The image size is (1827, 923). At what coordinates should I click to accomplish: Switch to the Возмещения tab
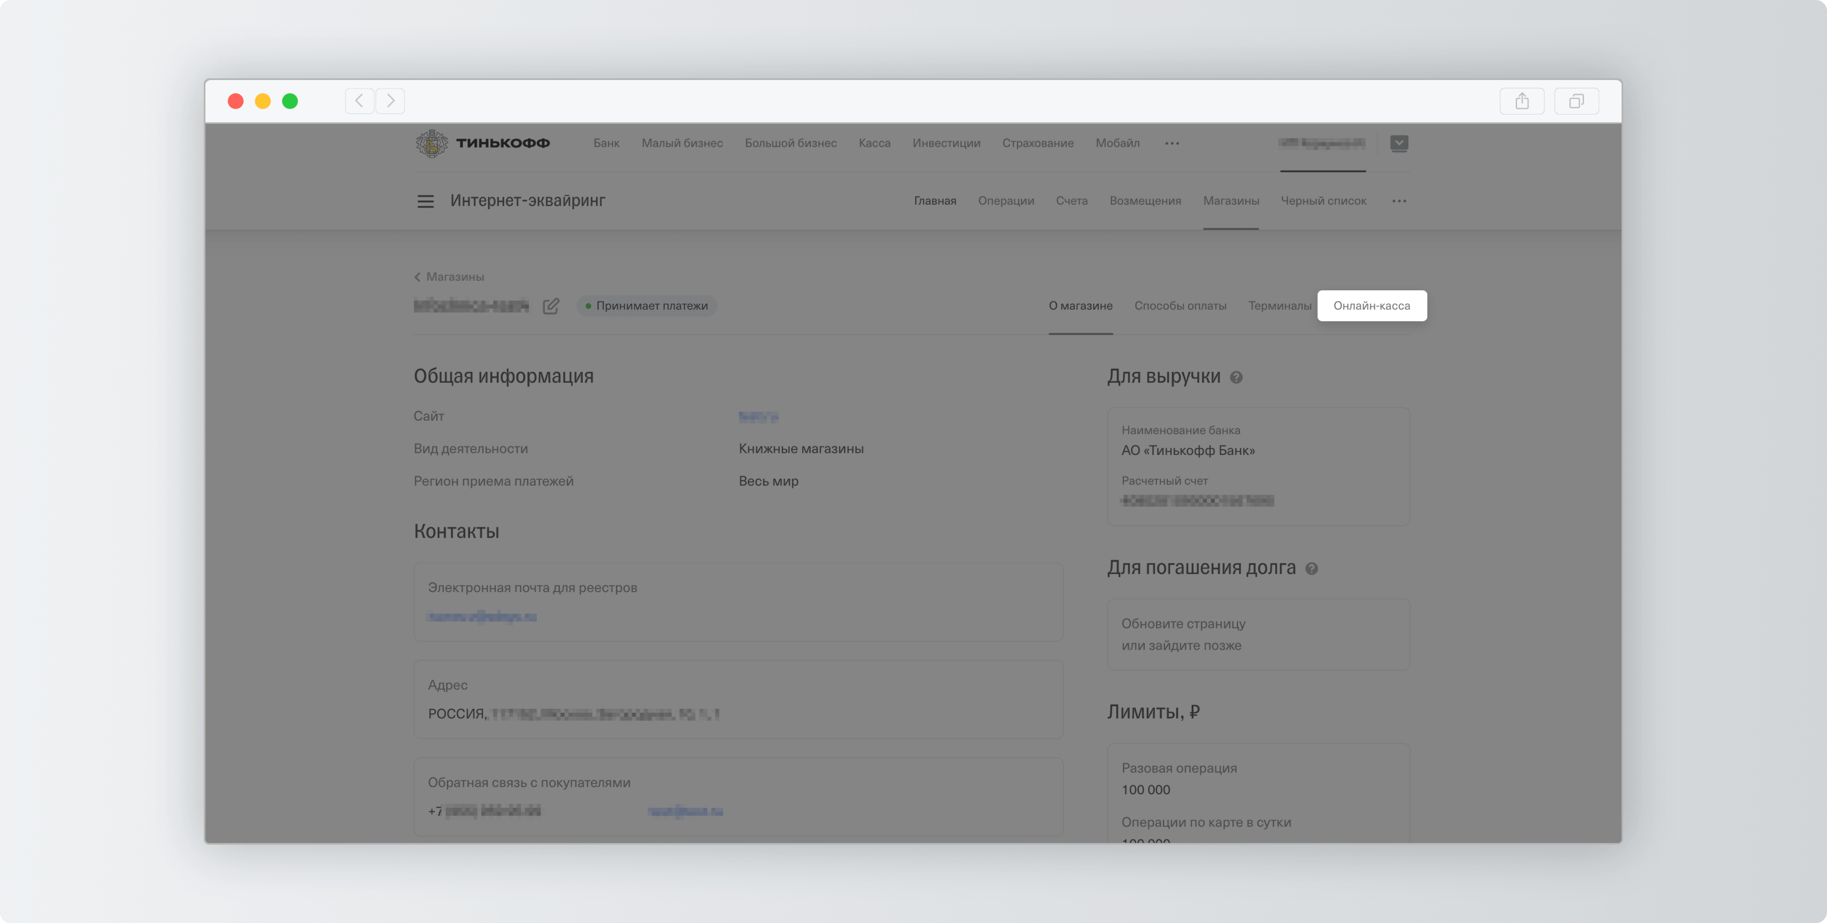(1145, 201)
